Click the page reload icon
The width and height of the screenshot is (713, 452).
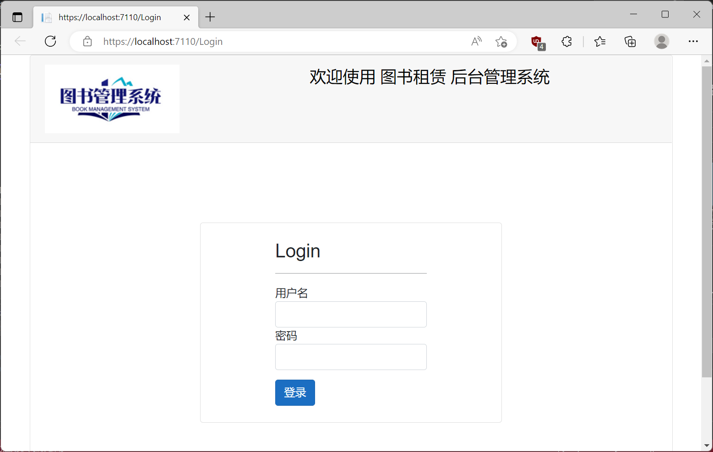click(50, 41)
